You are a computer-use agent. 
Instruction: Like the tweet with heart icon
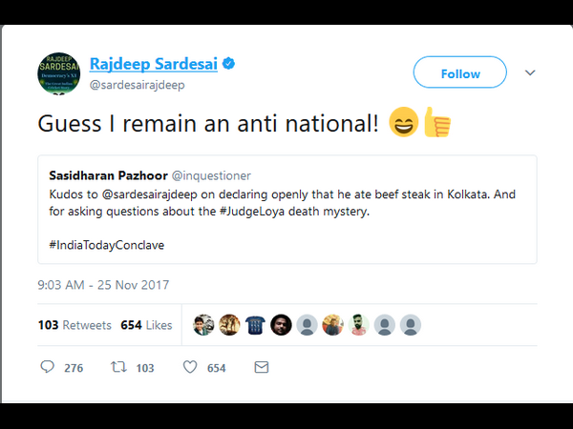click(189, 367)
